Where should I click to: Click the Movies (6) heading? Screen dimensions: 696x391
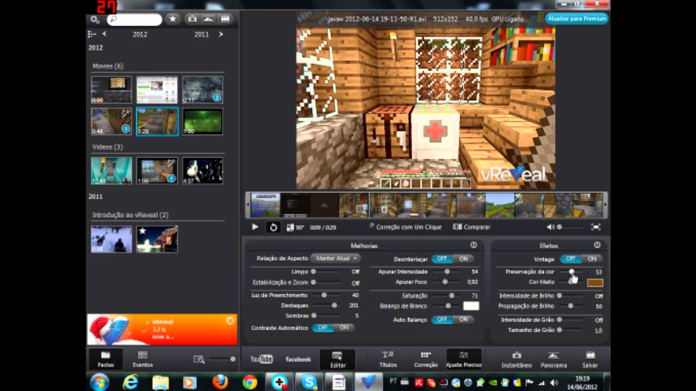coord(108,66)
